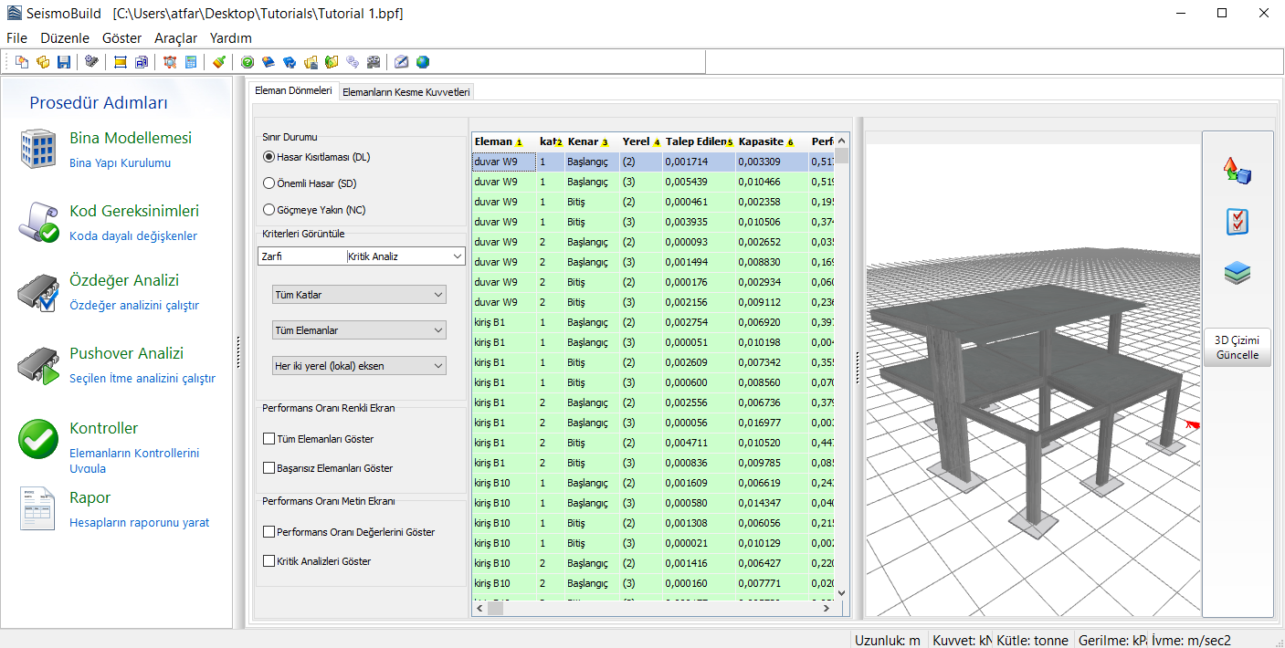
Task: Click the table's horizontal scrollbar thumb
Action: point(495,608)
